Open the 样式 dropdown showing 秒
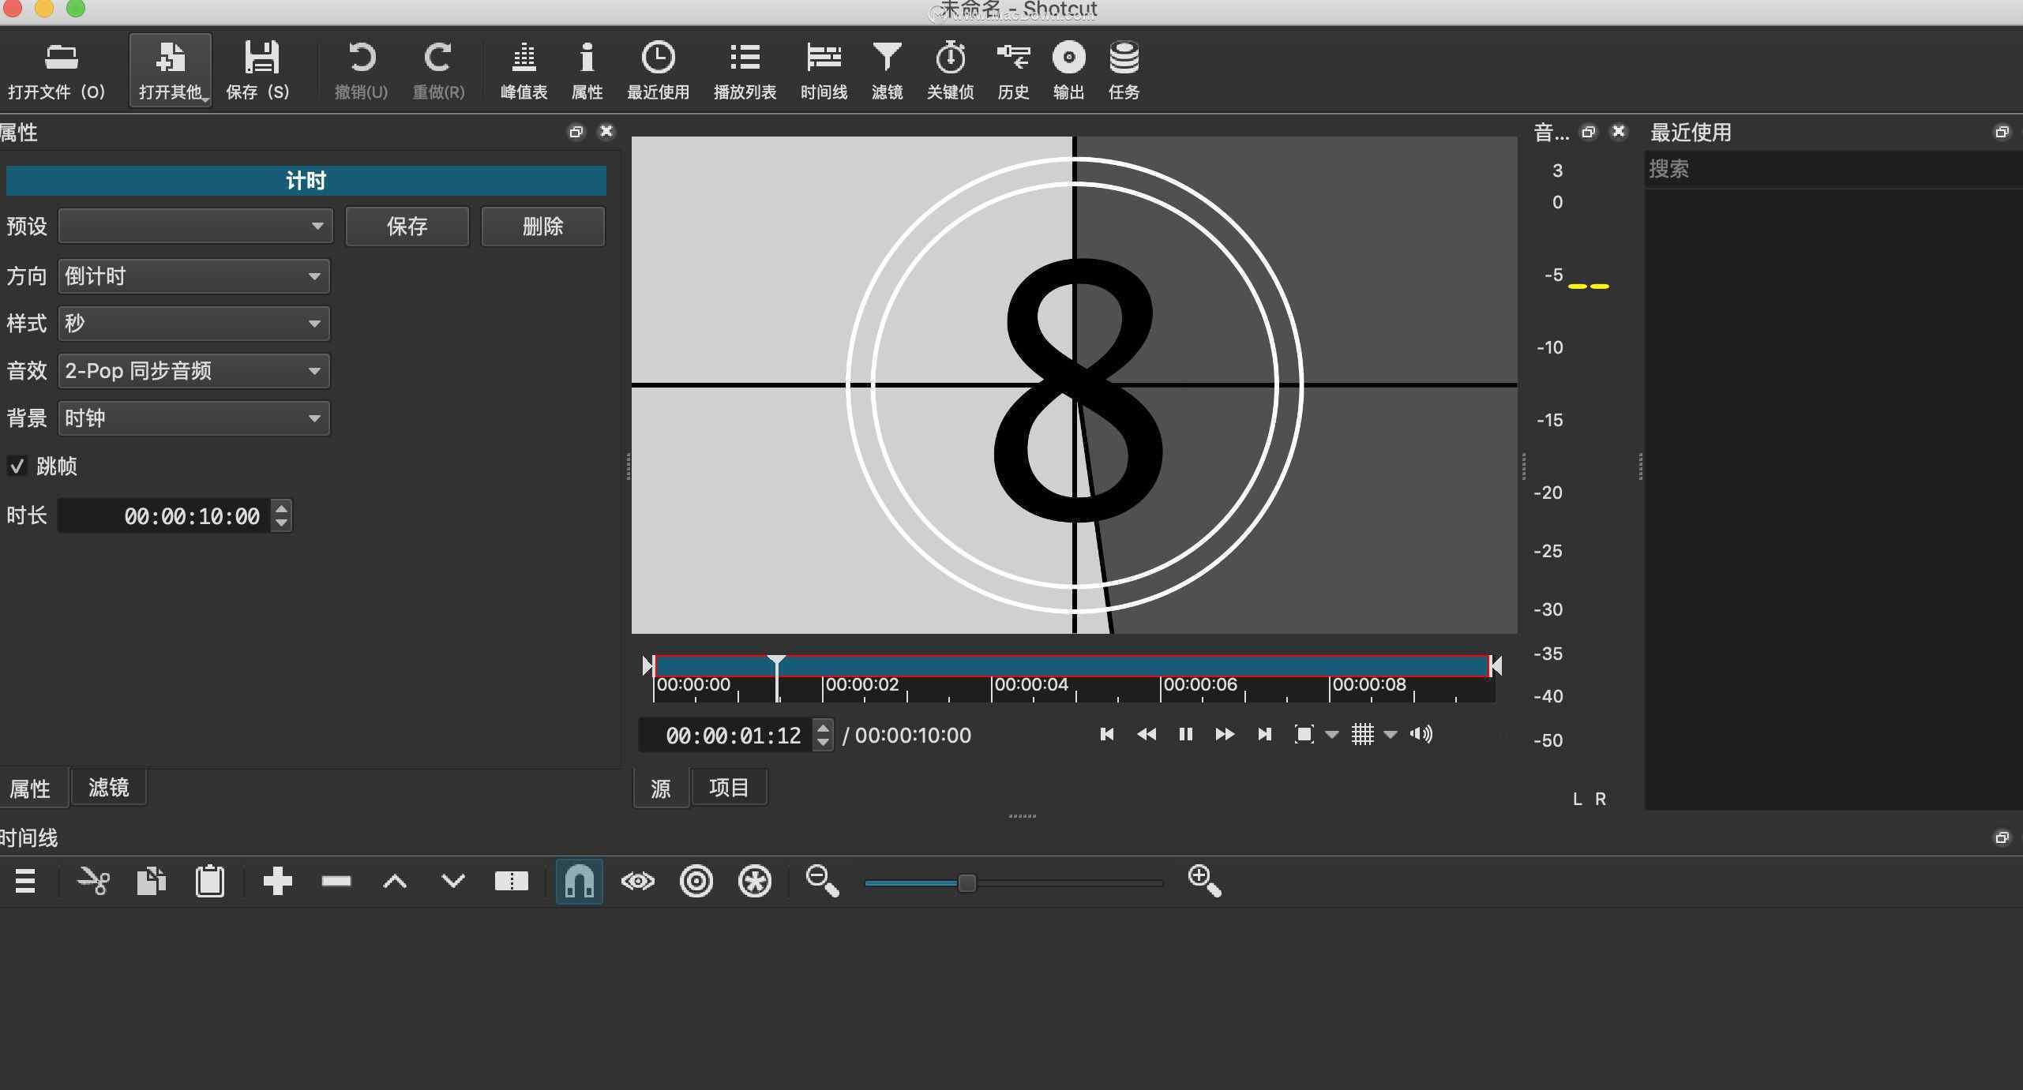The image size is (2023, 1090). (x=194, y=324)
